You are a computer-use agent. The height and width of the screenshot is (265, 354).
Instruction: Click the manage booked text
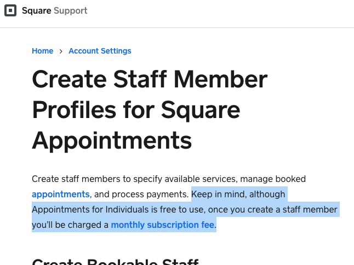coord(273,179)
